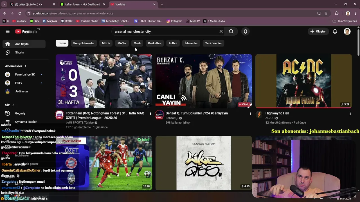Open the Chrome tab search dropdown arrow
This screenshot has height=202, width=360.
click(x=4, y=4)
